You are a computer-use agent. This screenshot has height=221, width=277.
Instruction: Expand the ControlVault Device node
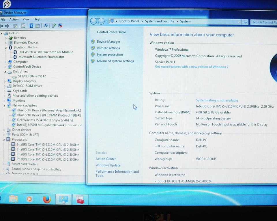[5, 67]
